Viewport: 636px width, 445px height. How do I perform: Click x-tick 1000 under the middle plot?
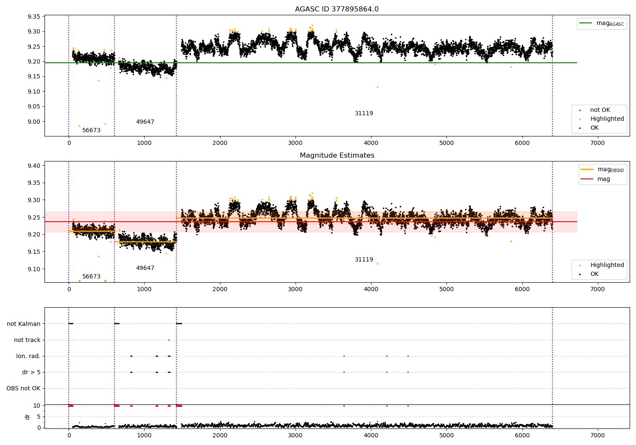tap(144, 289)
